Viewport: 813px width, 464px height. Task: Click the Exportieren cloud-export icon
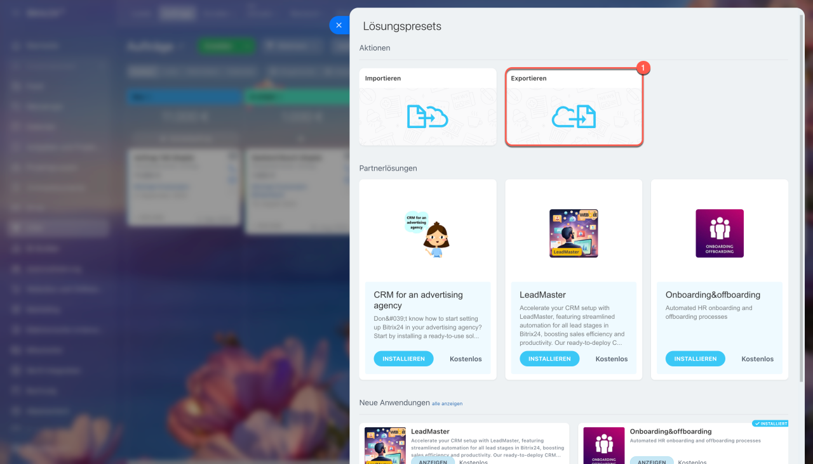click(x=574, y=117)
